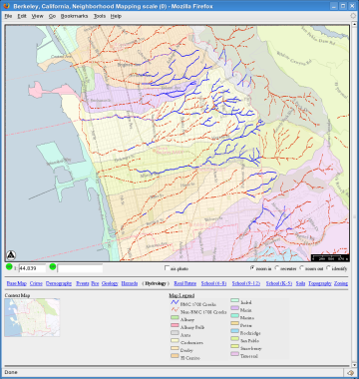Click the Non-BMC 1700 Creeks red legend icon
This screenshot has height=379, width=359.
(x=175, y=311)
